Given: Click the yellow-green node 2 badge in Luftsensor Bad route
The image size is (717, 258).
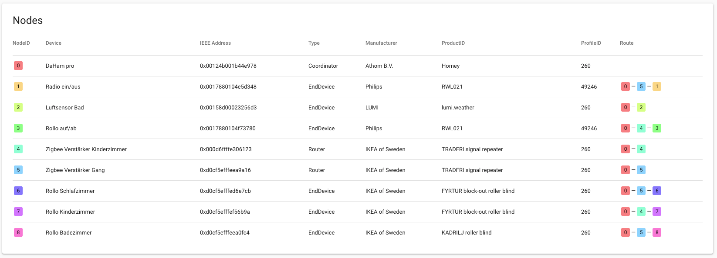Looking at the screenshot, I should click(641, 107).
